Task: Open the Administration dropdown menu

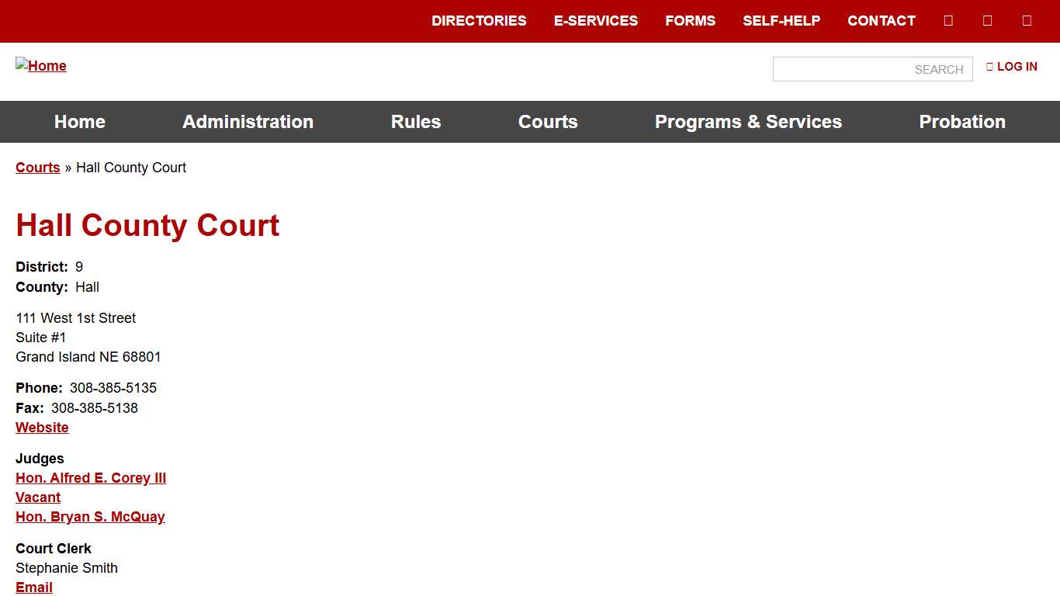Action: click(248, 122)
